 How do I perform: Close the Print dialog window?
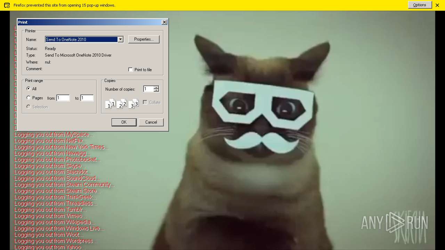point(164,22)
